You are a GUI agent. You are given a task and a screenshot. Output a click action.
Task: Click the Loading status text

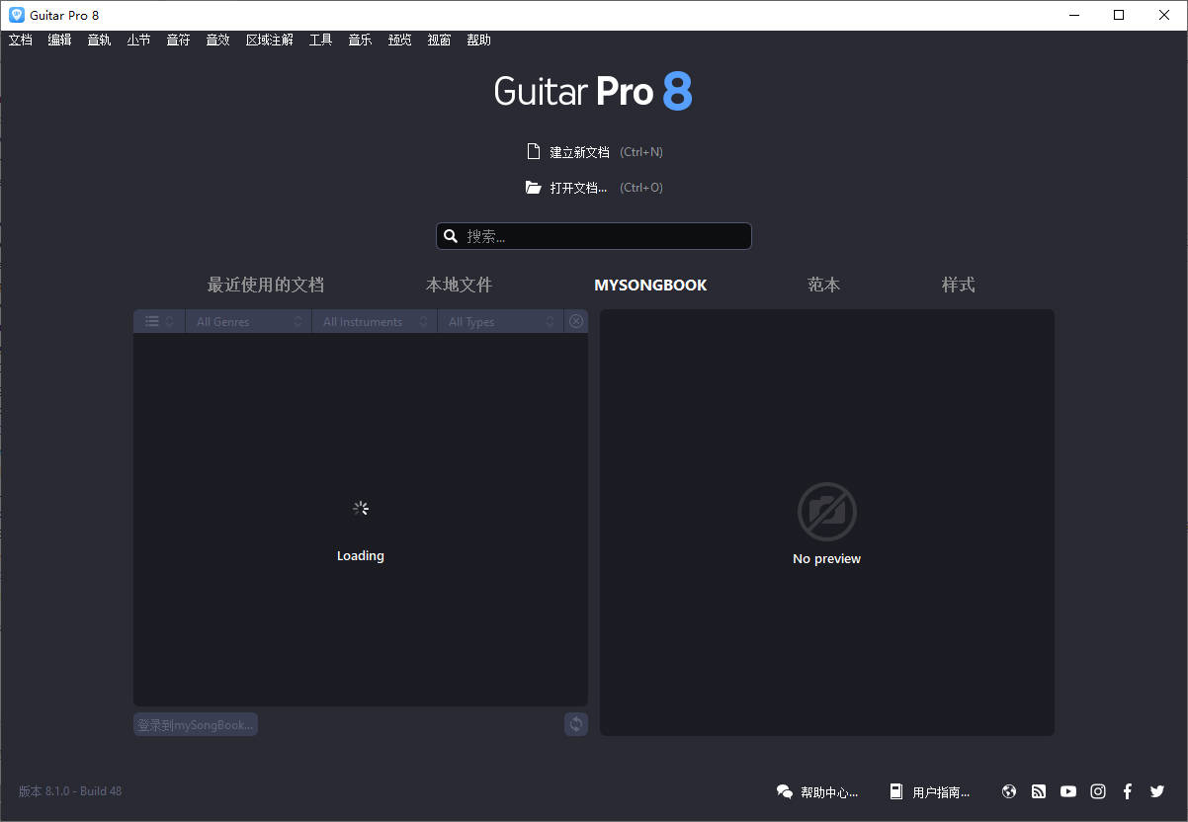(361, 556)
